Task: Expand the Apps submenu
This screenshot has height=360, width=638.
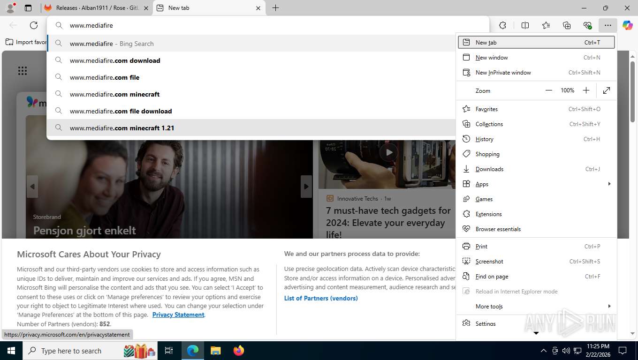Action: (x=536, y=184)
